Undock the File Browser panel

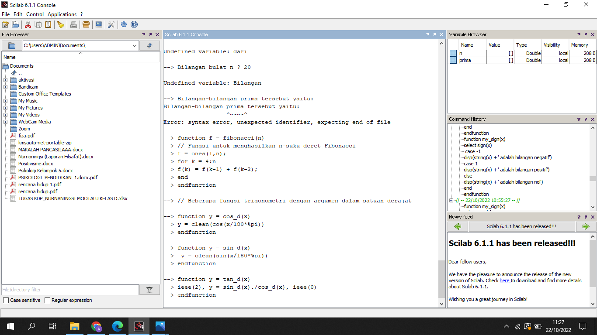click(x=150, y=34)
